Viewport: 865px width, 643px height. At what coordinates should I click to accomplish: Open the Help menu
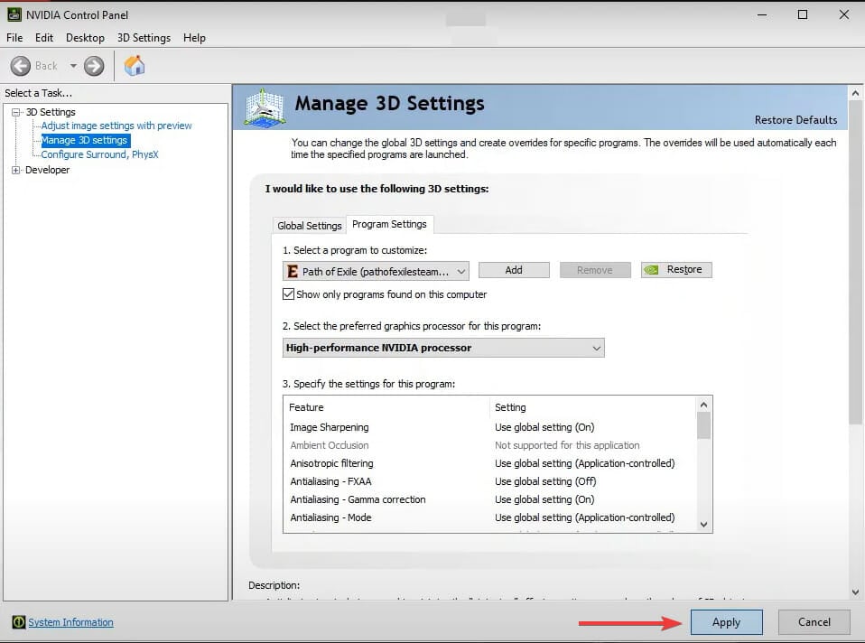[x=194, y=38]
